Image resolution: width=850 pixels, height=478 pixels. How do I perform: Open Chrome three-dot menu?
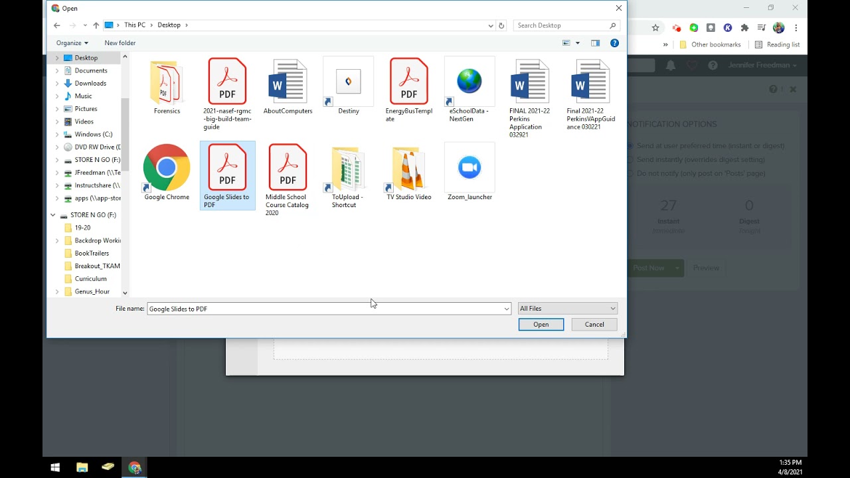[x=796, y=28]
